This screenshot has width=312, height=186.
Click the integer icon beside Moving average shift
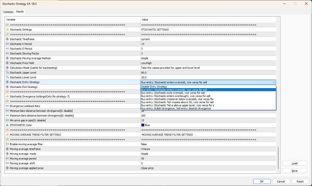pyautogui.click(x=7, y=163)
